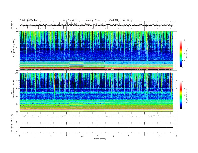Click the "-3" tick on ch.1 color bar
Image resolution: width=198 pixels, height=153 pixels.
(x=184, y=40)
